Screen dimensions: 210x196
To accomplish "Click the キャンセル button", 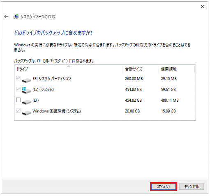I will tap(192, 187).
